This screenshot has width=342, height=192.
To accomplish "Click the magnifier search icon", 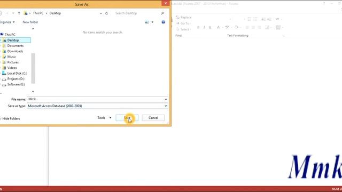I will coord(162,13).
